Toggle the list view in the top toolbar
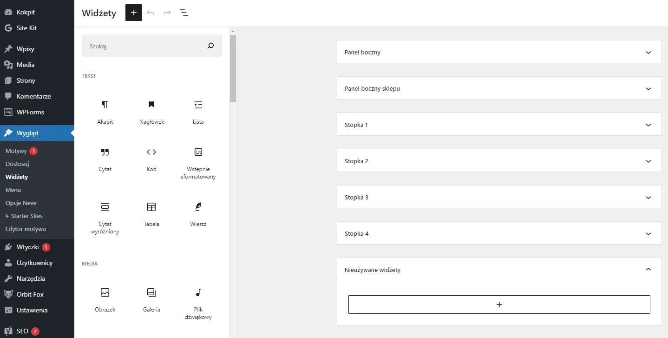Image resolution: width=668 pixels, height=338 pixels. point(184,13)
